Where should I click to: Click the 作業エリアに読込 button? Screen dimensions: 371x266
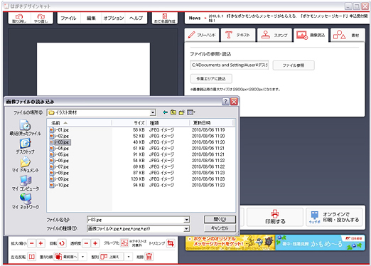coord(211,78)
